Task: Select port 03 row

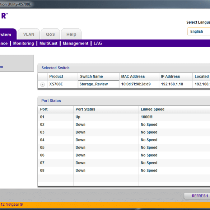Action: [124, 132]
